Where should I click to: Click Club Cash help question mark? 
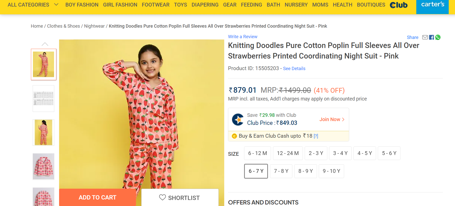[316, 136]
